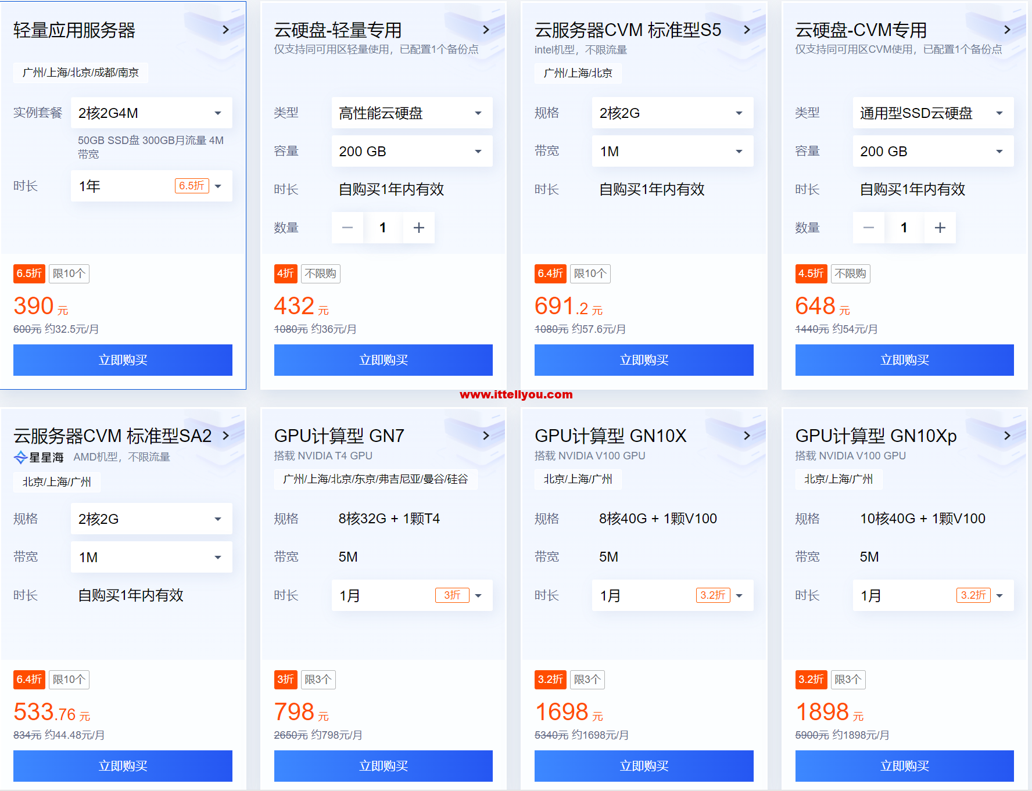
Task: Open GPU计算型 GN10Xp chevron arrow
Action: [x=1008, y=436]
